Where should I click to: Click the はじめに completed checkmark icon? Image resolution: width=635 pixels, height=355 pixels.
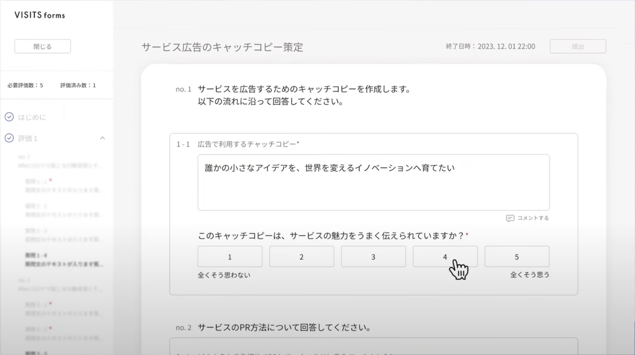pyautogui.click(x=9, y=117)
